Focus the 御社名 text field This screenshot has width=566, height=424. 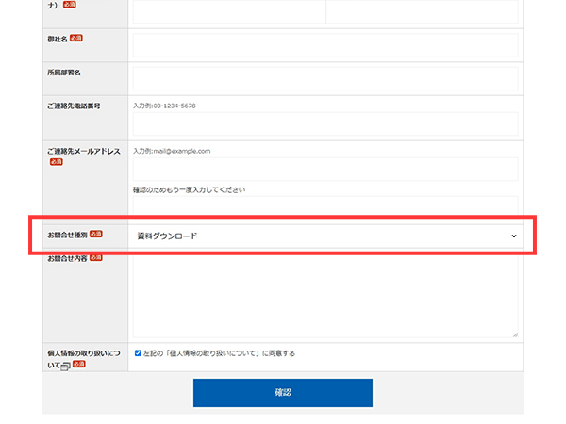coord(325,45)
